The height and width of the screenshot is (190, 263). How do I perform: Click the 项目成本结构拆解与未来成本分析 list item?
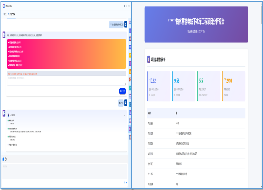click(16, 52)
